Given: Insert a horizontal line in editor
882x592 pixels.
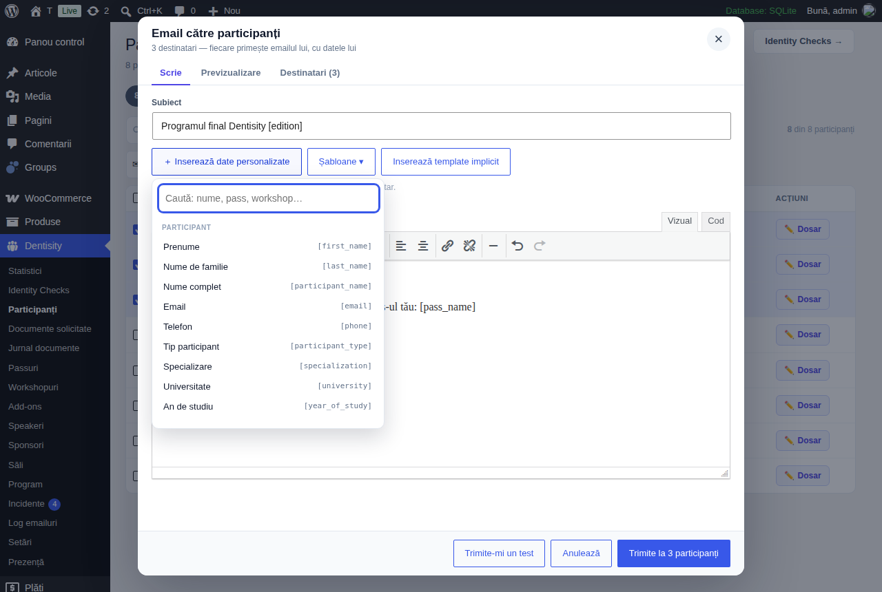Looking at the screenshot, I should 493,246.
